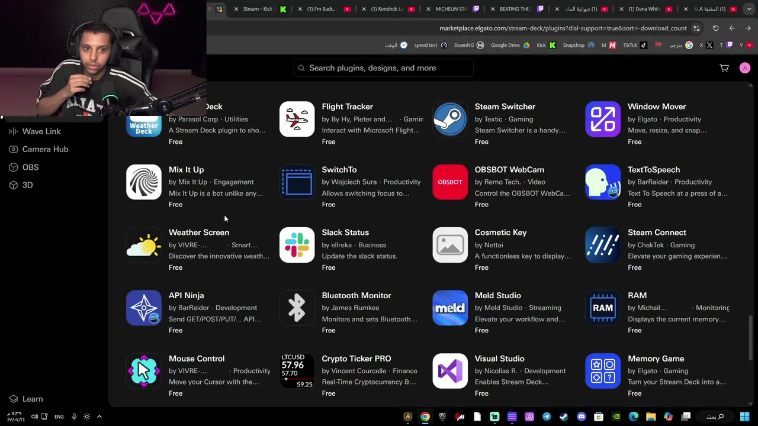Open the Crypto Ticker PRO plugin icon
758x426 pixels.
[297, 371]
